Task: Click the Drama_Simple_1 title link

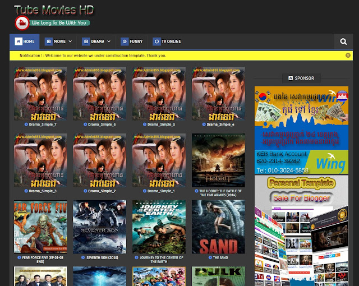Action: pyautogui.click(x=161, y=191)
